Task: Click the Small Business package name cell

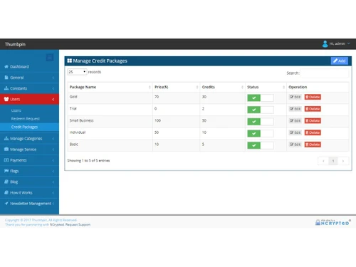Action: pyautogui.click(x=110, y=122)
